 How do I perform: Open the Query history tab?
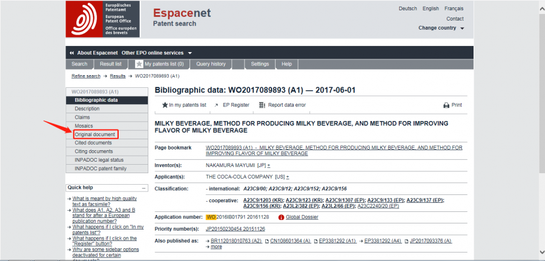coord(211,64)
